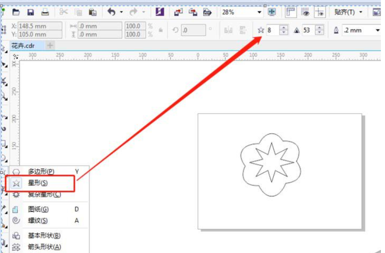Click the Publish to PDF icon
385x253 pixels.
pos(208,12)
